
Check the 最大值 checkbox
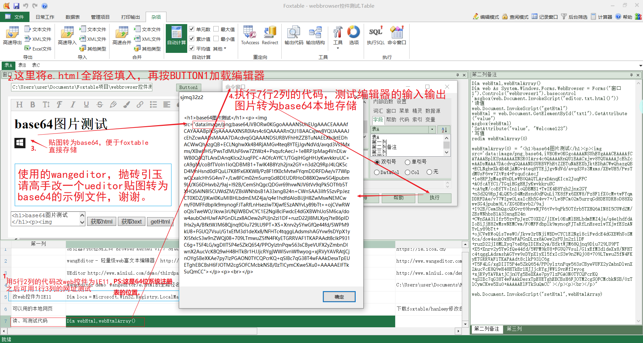216,29
